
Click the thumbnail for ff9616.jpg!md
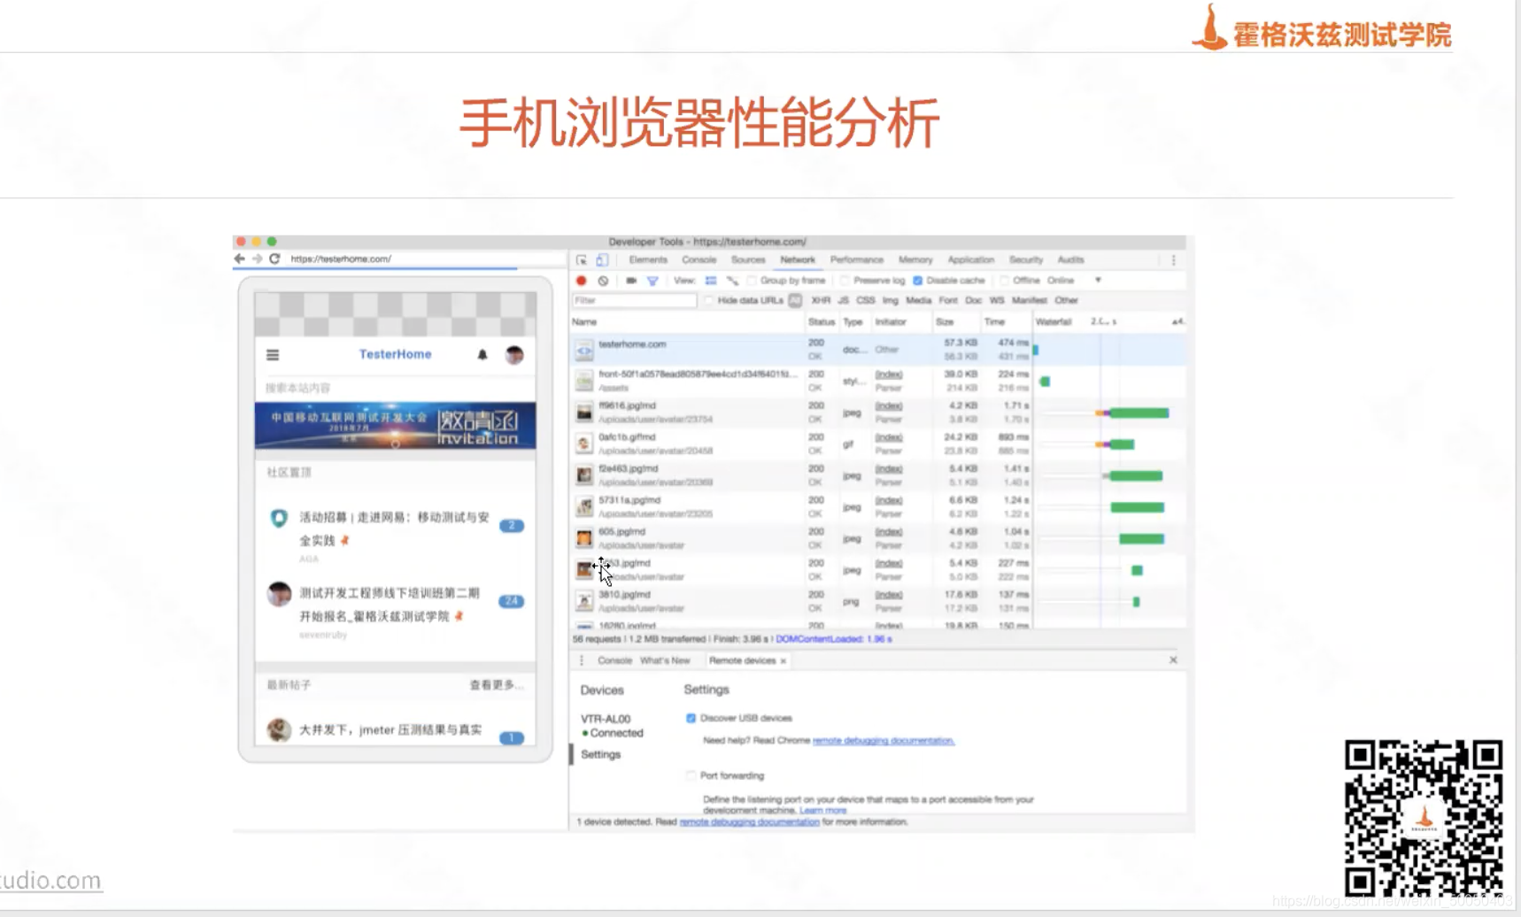[584, 412]
